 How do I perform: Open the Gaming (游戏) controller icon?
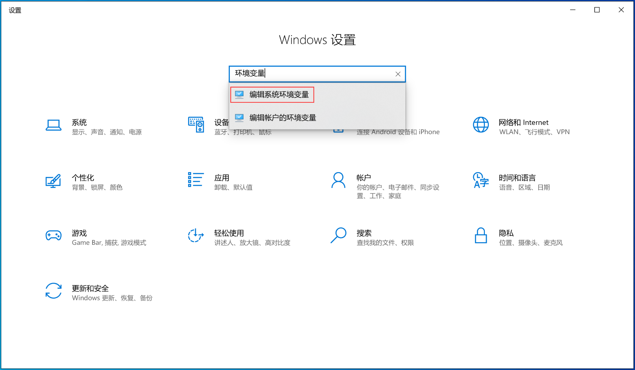click(x=53, y=236)
